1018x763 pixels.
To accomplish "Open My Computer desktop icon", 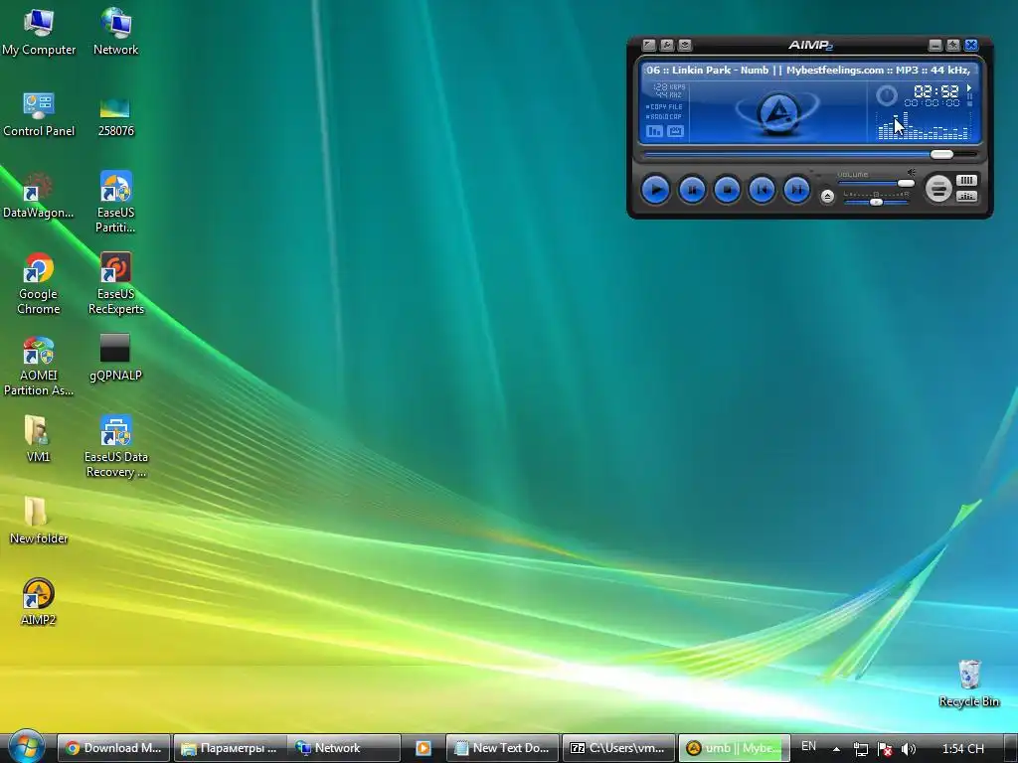I will pyautogui.click(x=39, y=33).
